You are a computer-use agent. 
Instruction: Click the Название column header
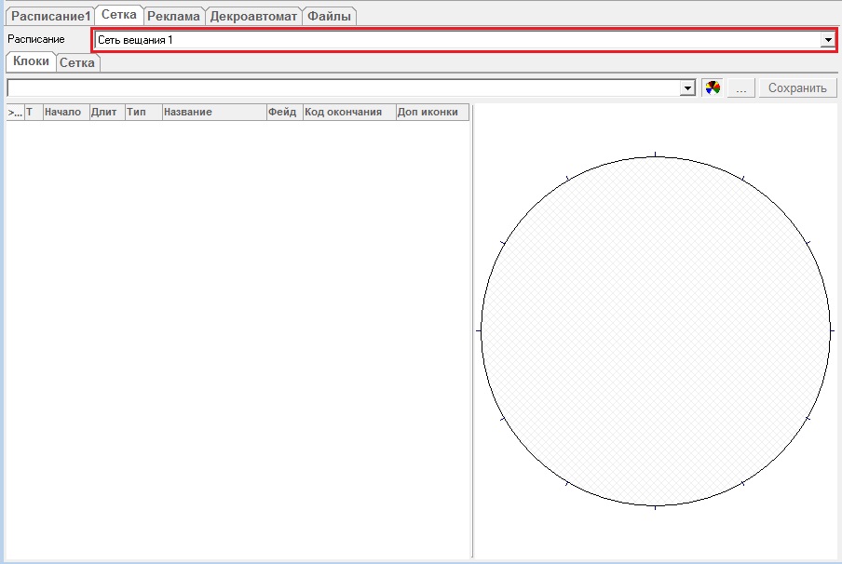tap(214, 113)
